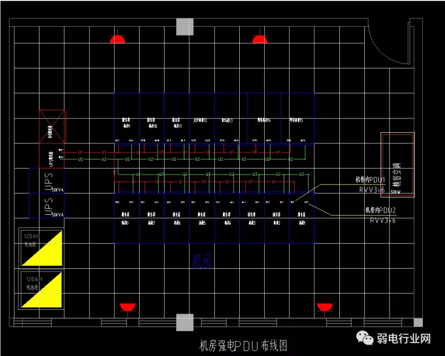The width and height of the screenshot is (445, 356).
Task: Click the lower 120AH battery cabinet
Action: click(41, 289)
